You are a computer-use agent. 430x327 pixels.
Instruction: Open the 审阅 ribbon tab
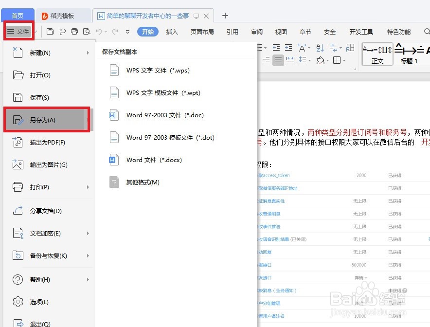(257, 32)
